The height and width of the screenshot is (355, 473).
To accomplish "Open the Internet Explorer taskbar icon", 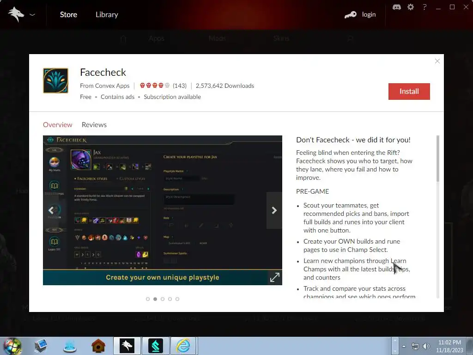I will pyautogui.click(x=183, y=346).
